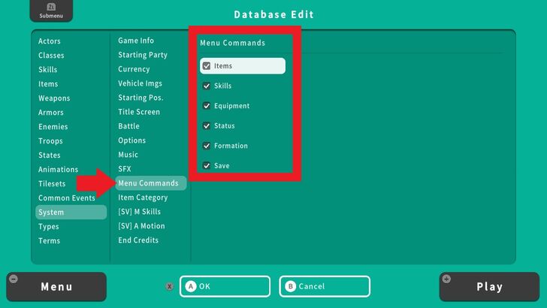Screen dimensions: 547x308
Task: Open the Currency setting
Action: click(x=134, y=69)
